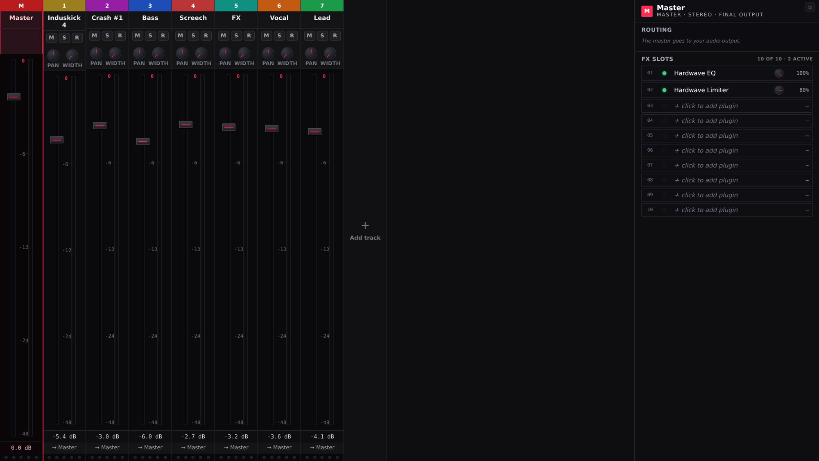The height and width of the screenshot is (461, 819).
Task: Add plugin to FX slot 06
Action: coord(727,151)
